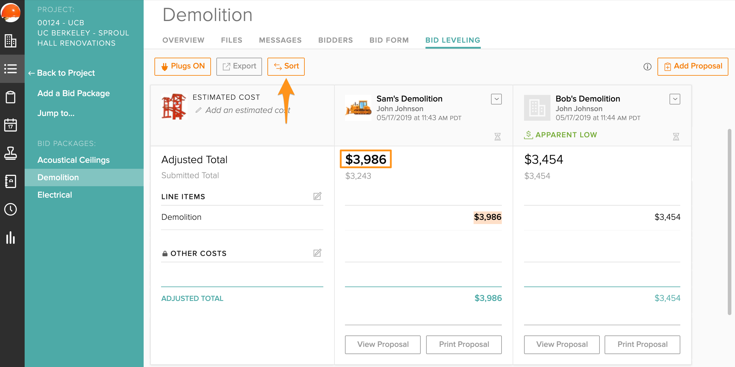The width and height of the screenshot is (735, 367).
Task: Switch to the BID FORM tab
Action: point(389,40)
